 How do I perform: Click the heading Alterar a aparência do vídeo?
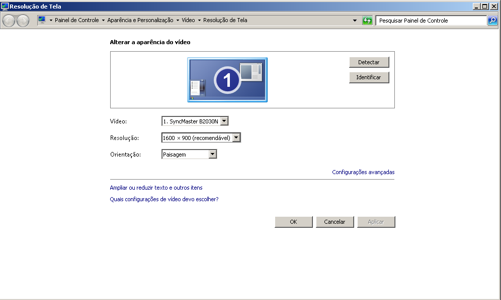coord(150,42)
